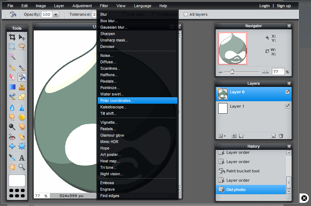311x206 pixels.
Task: Select the Crop tool
Action: tap(12, 37)
